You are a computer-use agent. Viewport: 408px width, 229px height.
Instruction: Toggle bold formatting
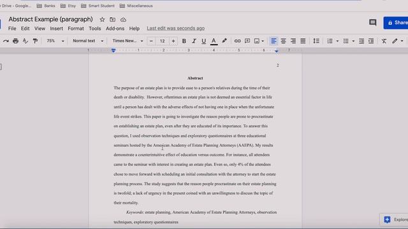pos(184,41)
